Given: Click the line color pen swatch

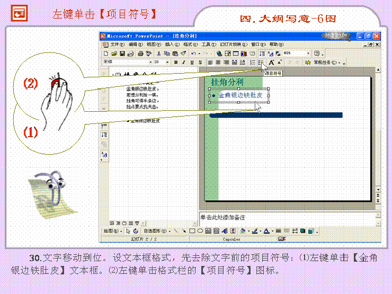Looking at the screenshot, I should (x=255, y=231).
